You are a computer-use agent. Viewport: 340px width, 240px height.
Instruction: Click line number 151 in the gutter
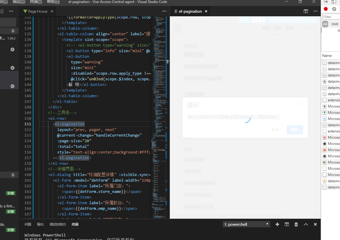[28, 124]
